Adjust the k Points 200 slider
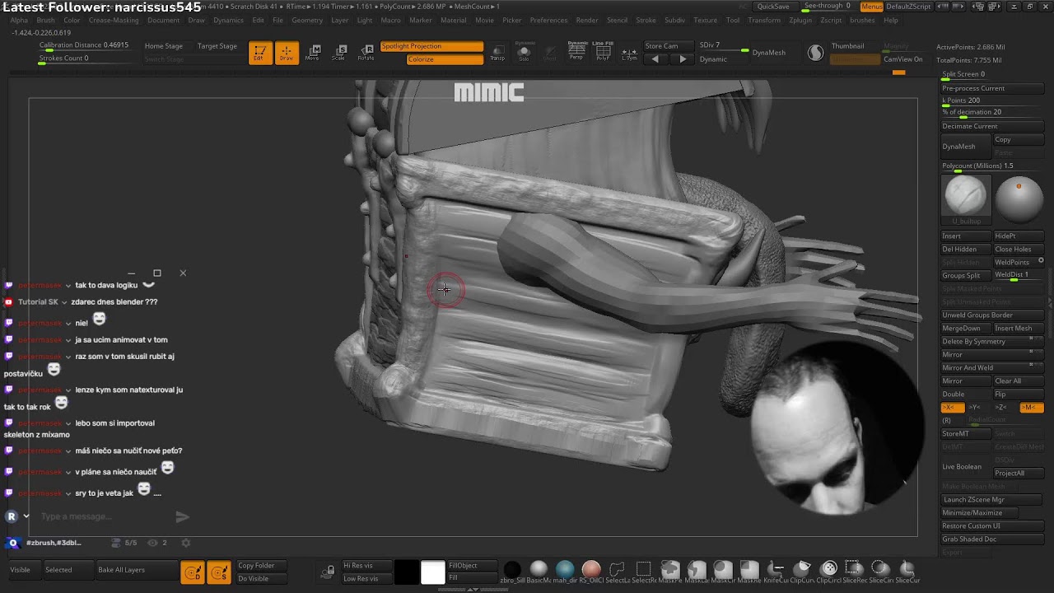Image resolution: width=1054 pixels, height=593 pixels. click(x=992, y=100)
